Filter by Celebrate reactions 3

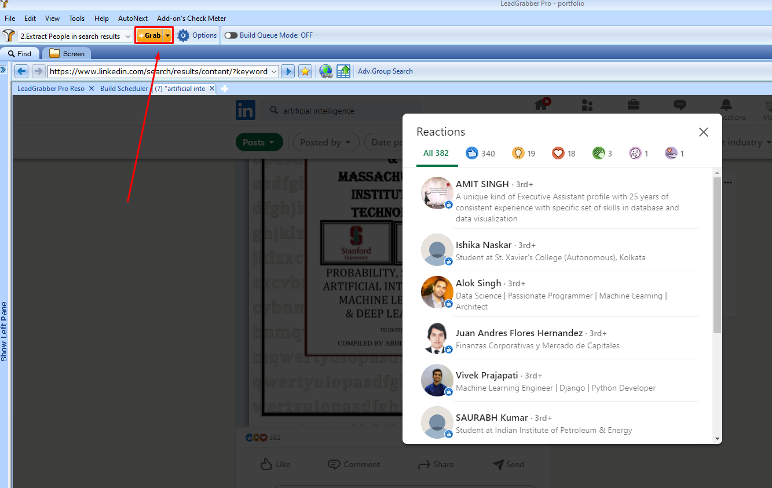pos(602,154)
